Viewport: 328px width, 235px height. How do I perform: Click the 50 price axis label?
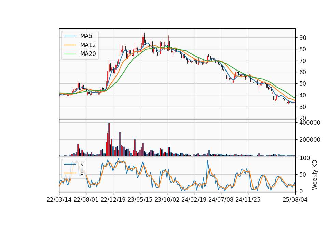pyautogui.click(x=303, y=84)
